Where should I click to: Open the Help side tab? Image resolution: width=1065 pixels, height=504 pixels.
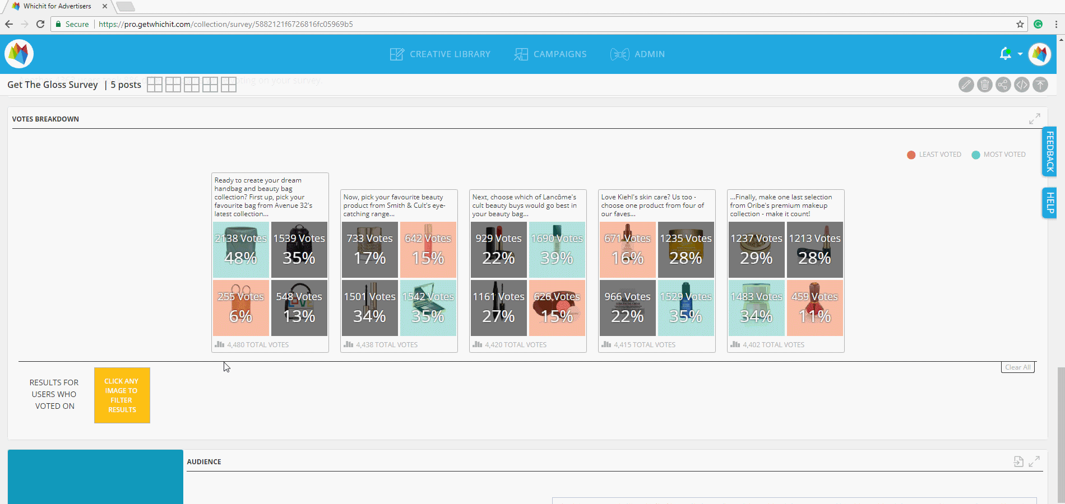(1049, 203)
